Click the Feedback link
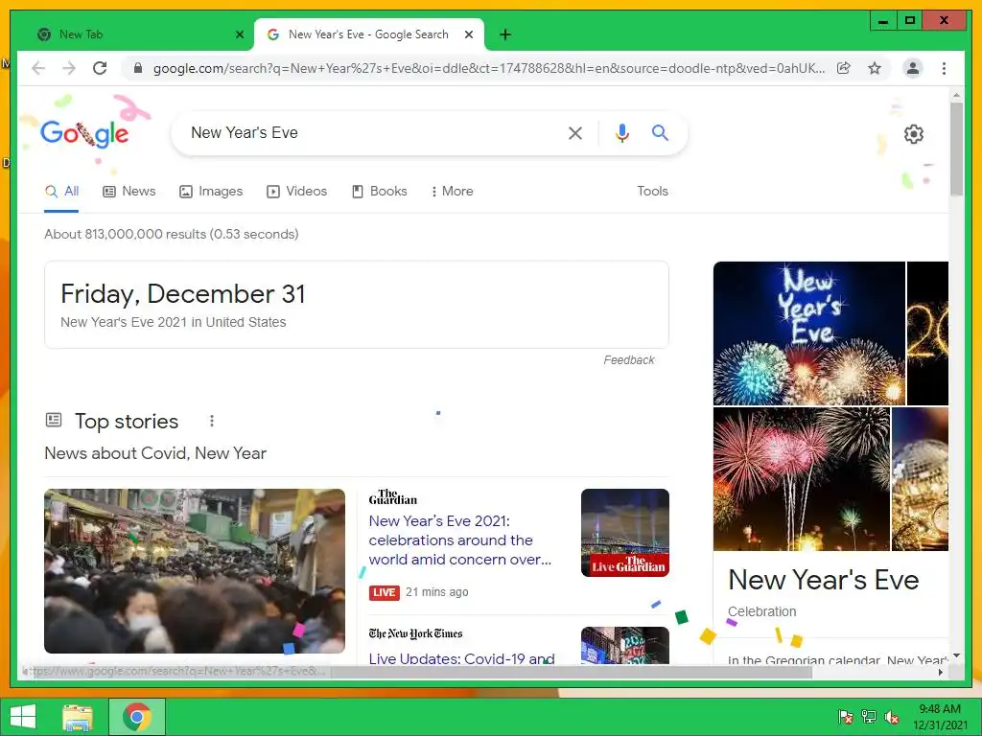 pyautogui.click(x=629, y=360)
